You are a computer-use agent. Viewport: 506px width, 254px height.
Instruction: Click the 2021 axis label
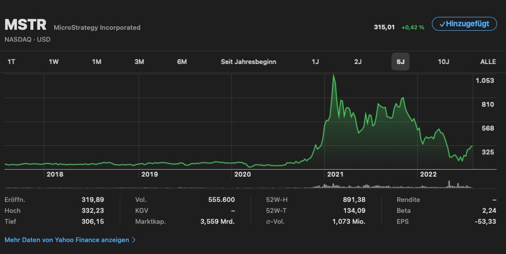coord(336,174)
